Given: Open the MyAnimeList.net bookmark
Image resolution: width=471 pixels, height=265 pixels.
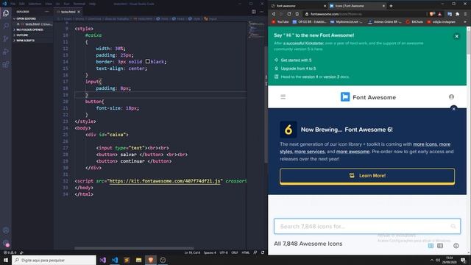Looking at the screenshot, I should point(346,22).
